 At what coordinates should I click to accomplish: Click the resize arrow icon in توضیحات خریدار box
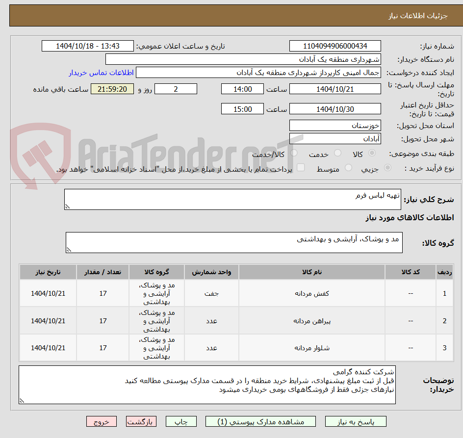pos(22,401)
